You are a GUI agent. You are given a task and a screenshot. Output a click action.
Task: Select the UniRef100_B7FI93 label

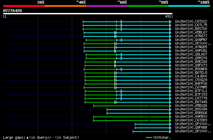[x=191, y=95]
